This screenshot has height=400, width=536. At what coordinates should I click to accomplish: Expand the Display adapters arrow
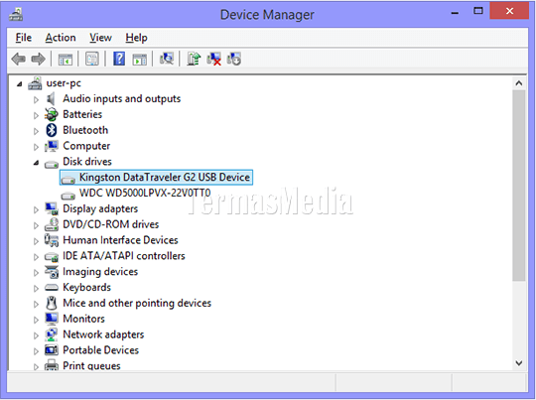pyautogui.click(x=36, y=209)
